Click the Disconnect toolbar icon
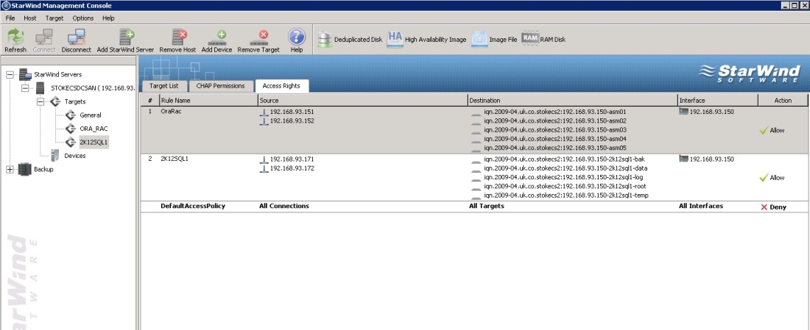Screen dimensions: 810x330 [76, 37]
